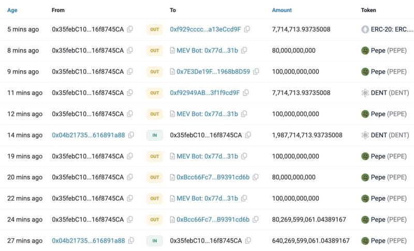The height and width of the screenshot is (251, 414).
Task: Copy the From address in 5 mins ago row
Action: (130, 29)
